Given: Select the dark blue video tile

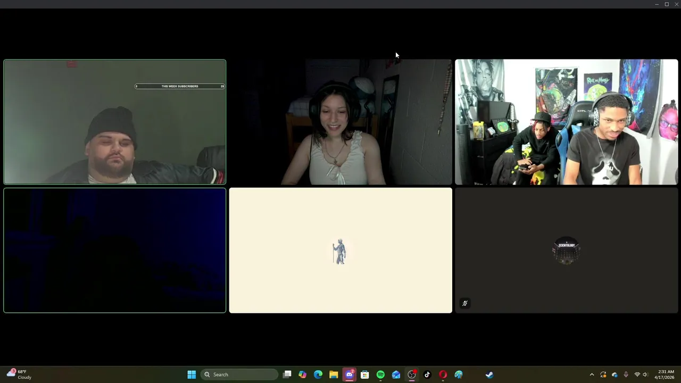Looking at the screenshot, I should (114, 250).
